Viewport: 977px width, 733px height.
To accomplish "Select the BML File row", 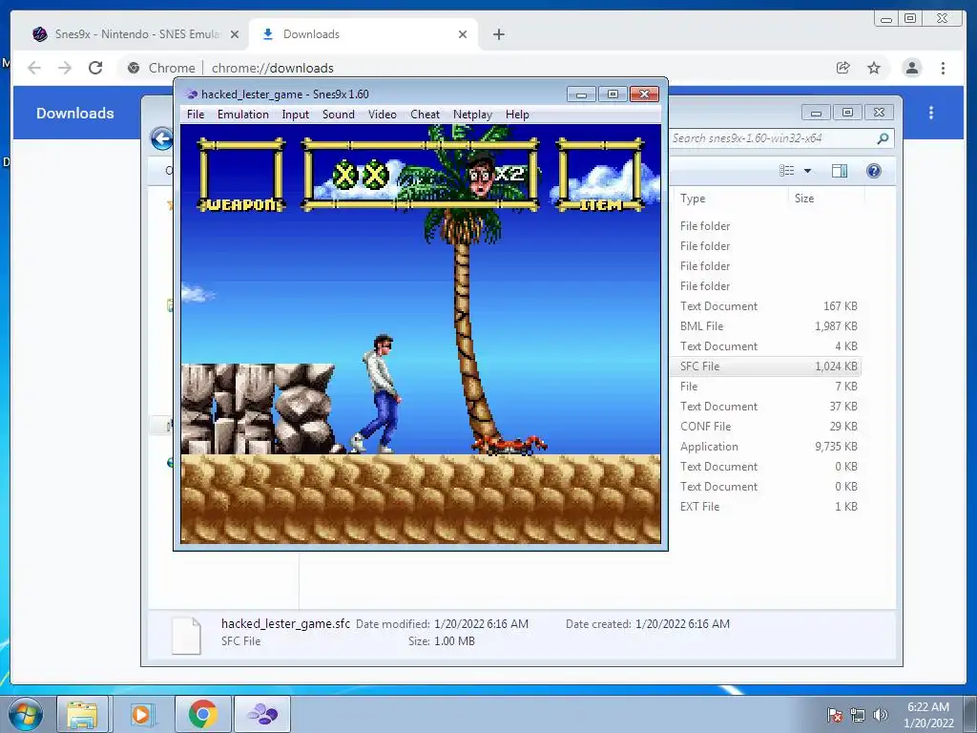I will pos(766,326).
